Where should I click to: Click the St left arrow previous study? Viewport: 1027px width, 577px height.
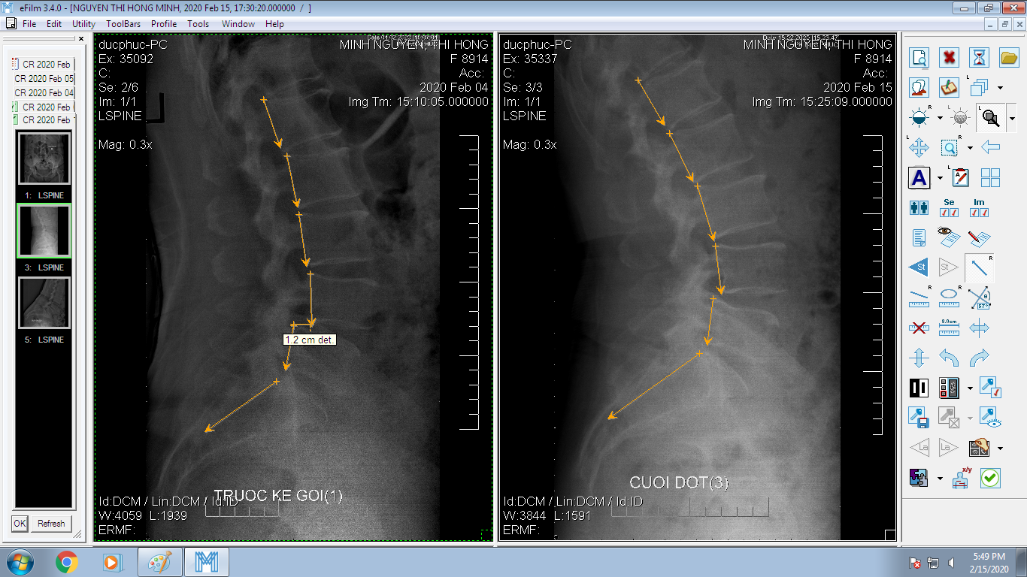(x=919, y=267)
